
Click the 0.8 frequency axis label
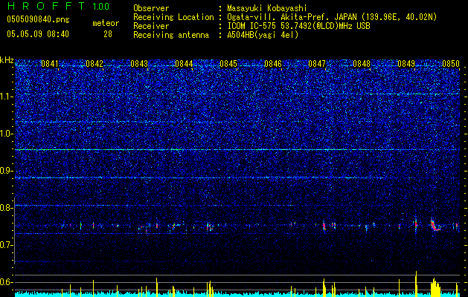pos(7,208)
